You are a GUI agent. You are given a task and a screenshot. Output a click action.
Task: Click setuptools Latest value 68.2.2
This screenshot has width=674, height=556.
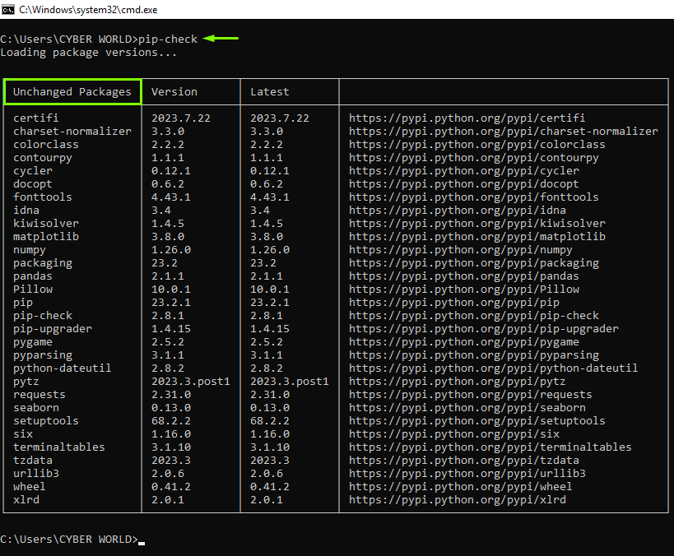point(269,421)
